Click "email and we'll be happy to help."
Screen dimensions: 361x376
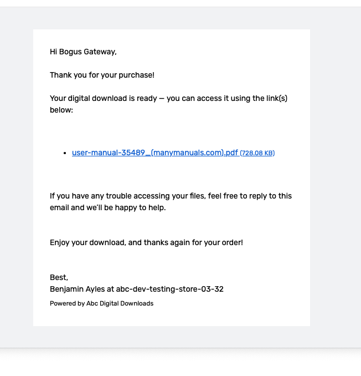(x=108, y=207)
